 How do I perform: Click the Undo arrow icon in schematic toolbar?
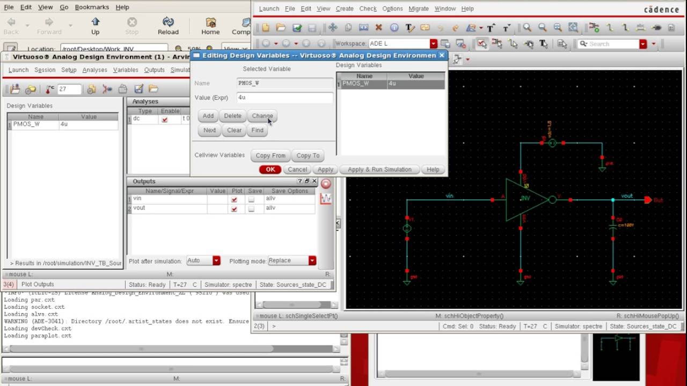pyautogui.click(x=440, y=27)
